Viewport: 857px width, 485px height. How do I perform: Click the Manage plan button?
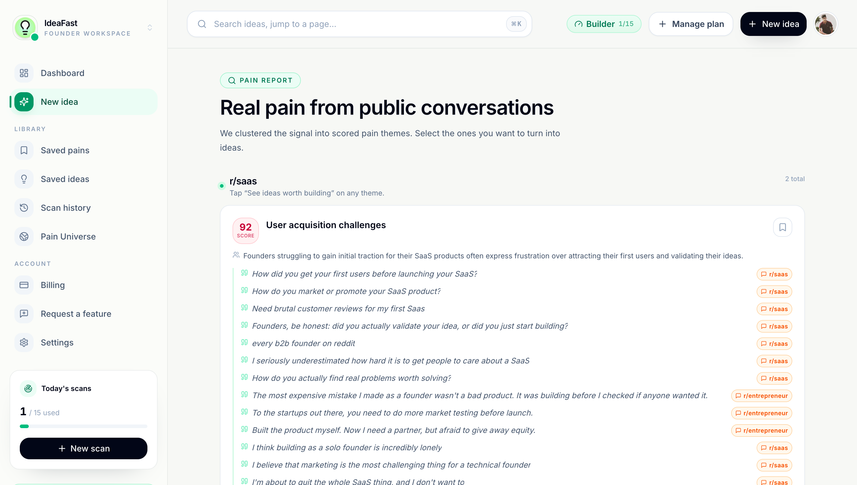(690, 24)
